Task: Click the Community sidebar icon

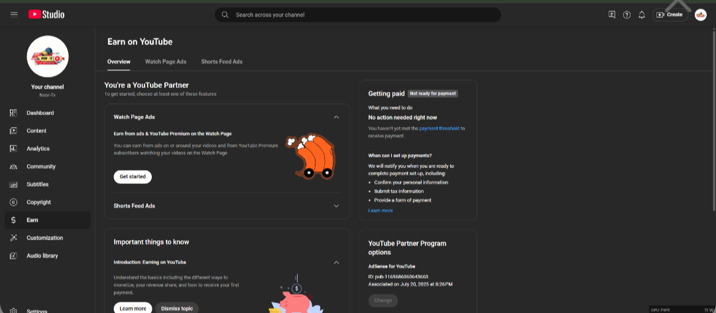Action: [13, 166]
